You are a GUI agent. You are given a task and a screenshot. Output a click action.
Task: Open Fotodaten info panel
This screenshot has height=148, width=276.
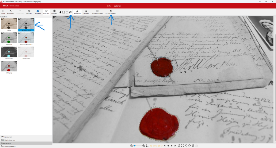[54, 12]
